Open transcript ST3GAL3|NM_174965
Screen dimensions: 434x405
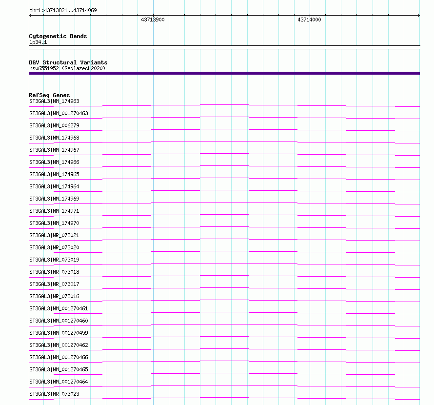54,174
